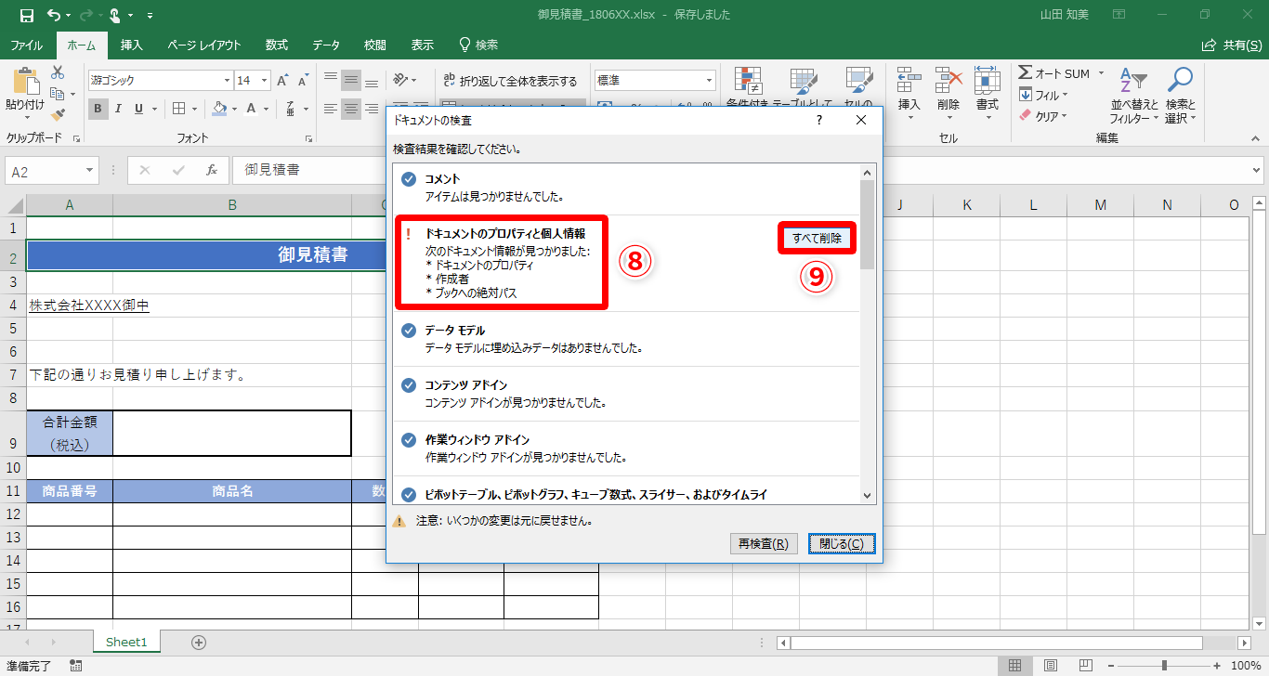The height and width of the screenshot is (676, 1269).
Task: Switch to the データ tab
Action: pyautogui.click(x=326, y=45)
